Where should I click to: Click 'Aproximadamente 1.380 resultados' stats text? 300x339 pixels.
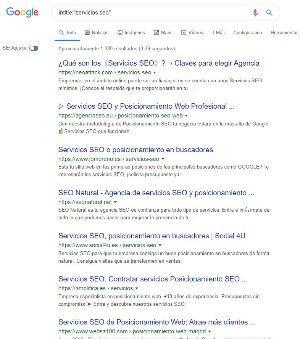pyautogui.click(x=116, y=49)
